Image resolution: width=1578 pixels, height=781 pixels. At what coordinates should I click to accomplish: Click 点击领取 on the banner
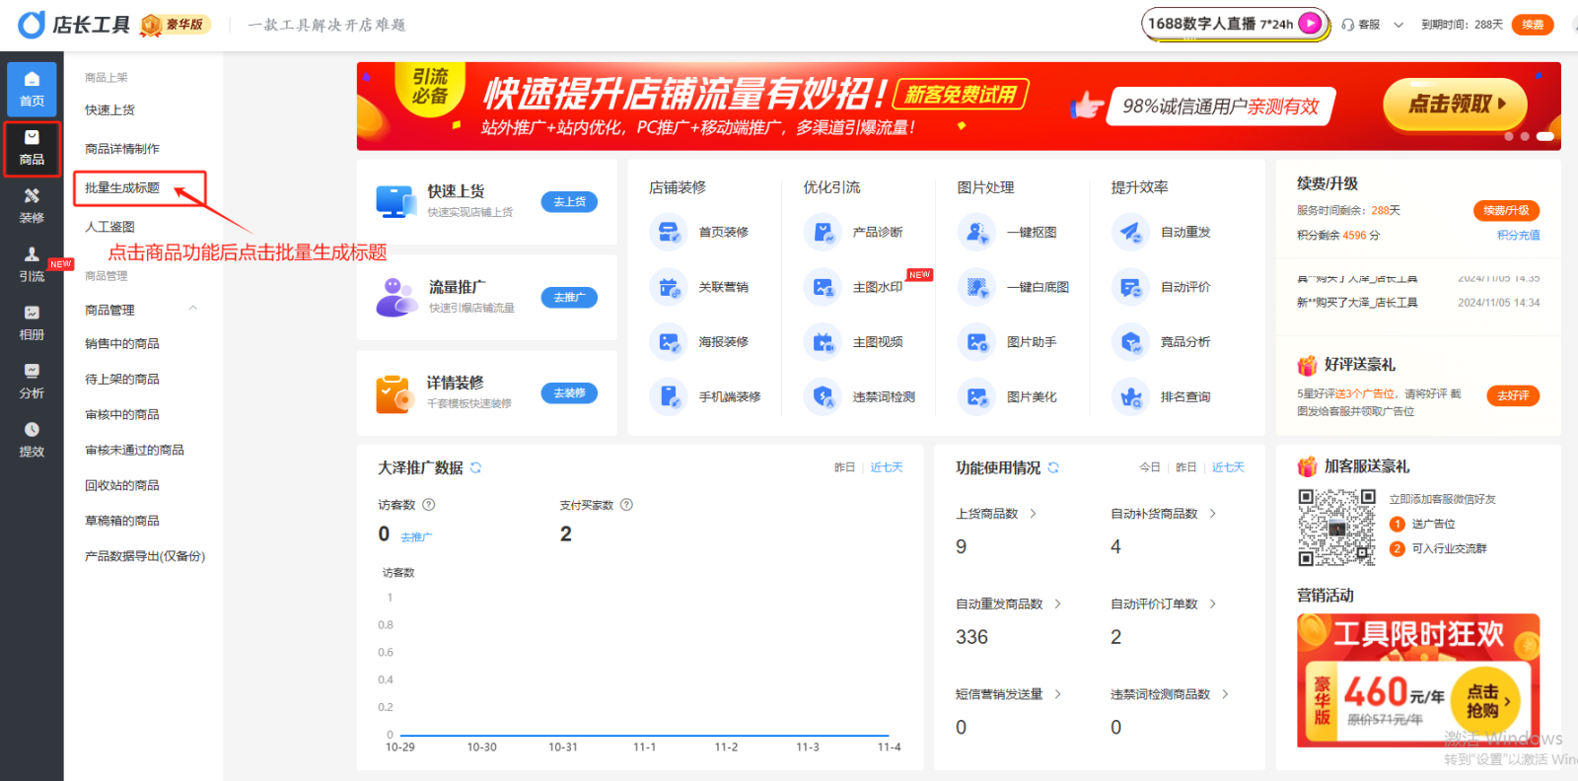(1456, 104)
